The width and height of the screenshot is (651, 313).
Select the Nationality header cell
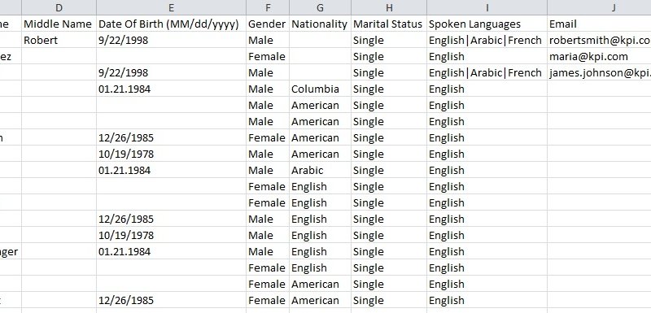point(320,24)
